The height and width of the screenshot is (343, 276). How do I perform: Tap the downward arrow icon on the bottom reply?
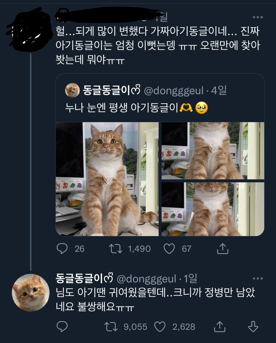pyautogui.click(x=253, y=327)
